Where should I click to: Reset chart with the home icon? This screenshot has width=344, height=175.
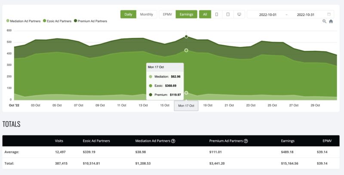coord(331,21)
